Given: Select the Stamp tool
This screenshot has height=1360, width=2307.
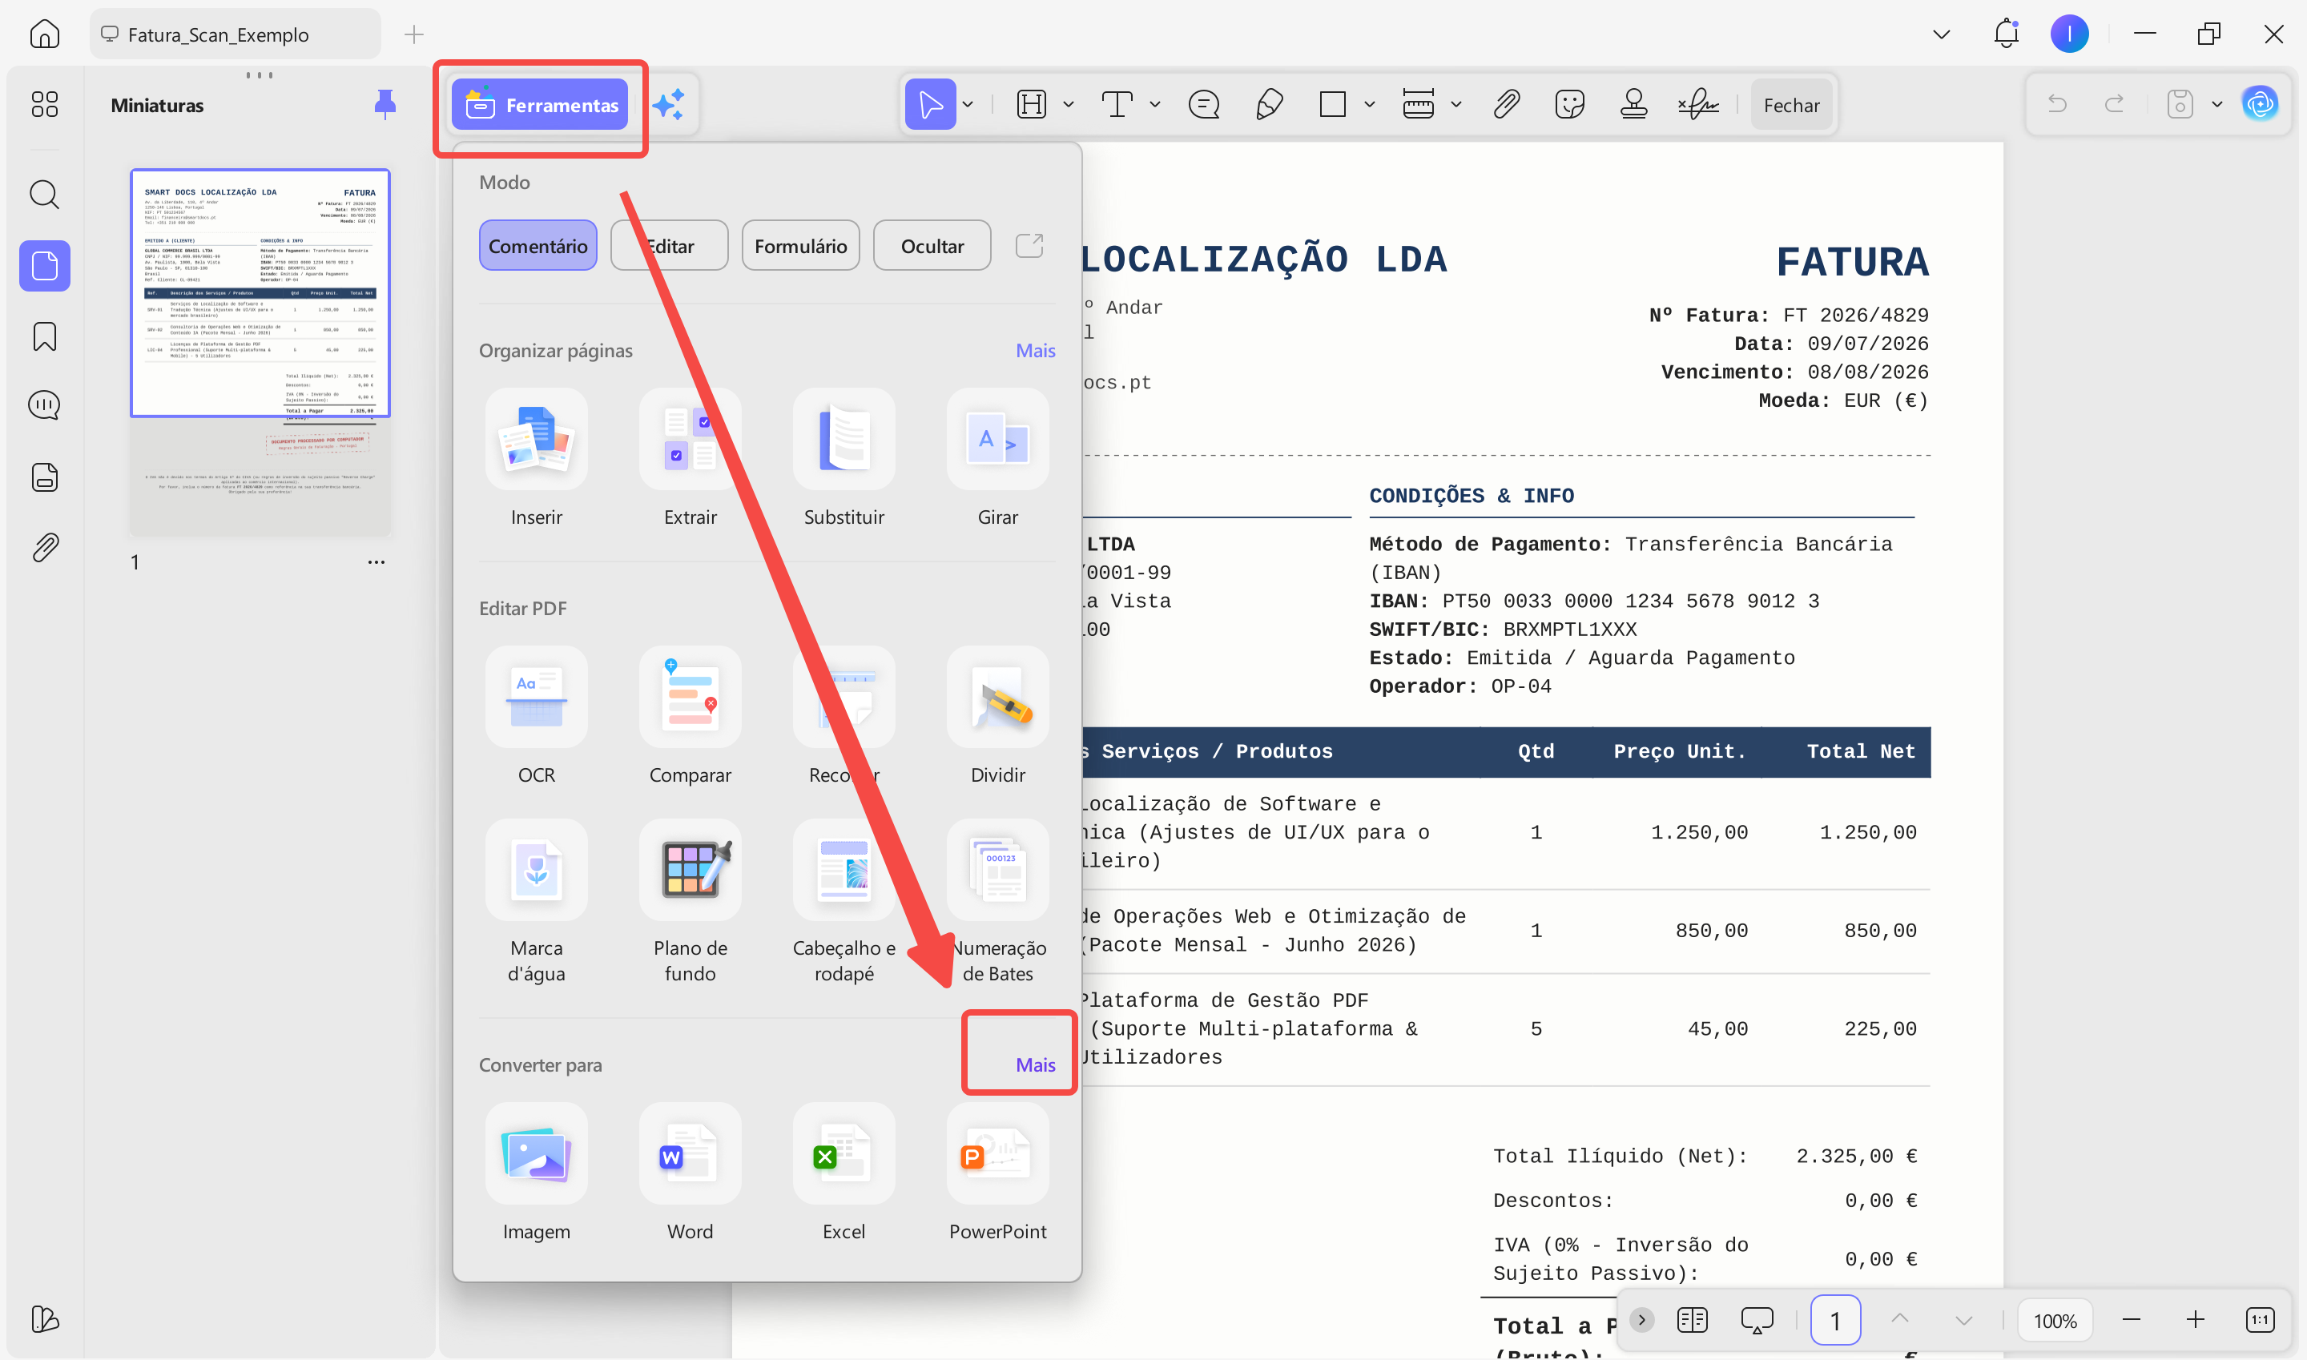Looking at the screenshot, I should click(x=1633, y=104).
